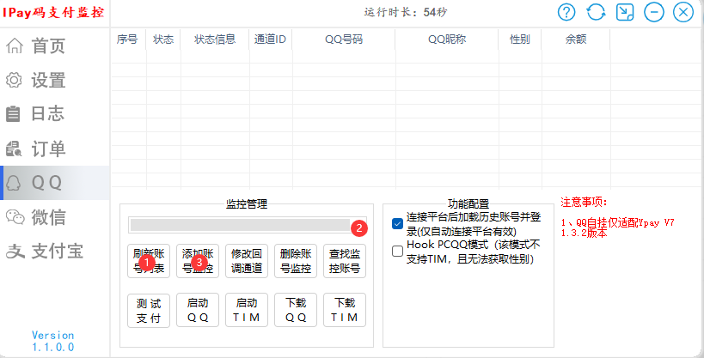The height and width of the screenshot is (358, 704).
Task: Click the 通道ID column header
Action: [271, 39]
